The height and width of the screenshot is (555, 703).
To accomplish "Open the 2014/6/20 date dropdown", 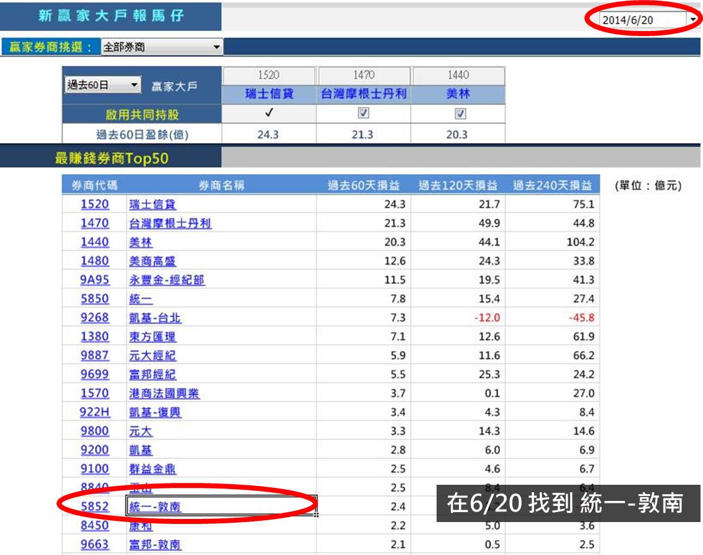I will (693, 20).
